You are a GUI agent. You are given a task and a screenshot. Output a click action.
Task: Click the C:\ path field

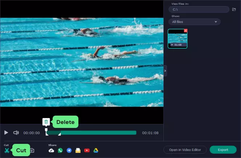tap(199, 9)
